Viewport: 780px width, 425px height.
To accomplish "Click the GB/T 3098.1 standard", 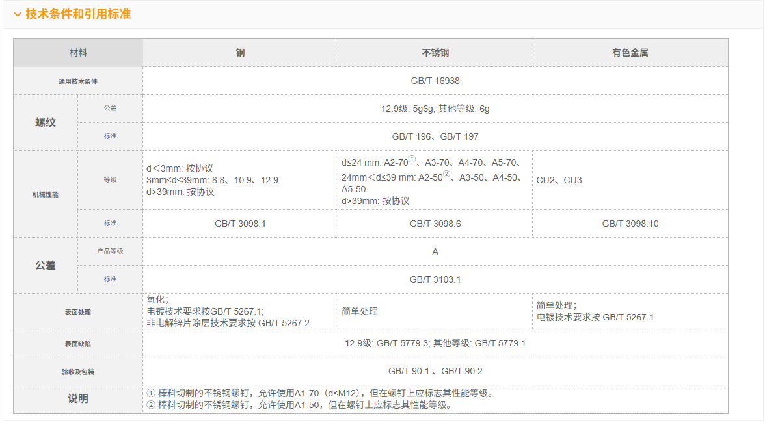I will tap(240, 224).
